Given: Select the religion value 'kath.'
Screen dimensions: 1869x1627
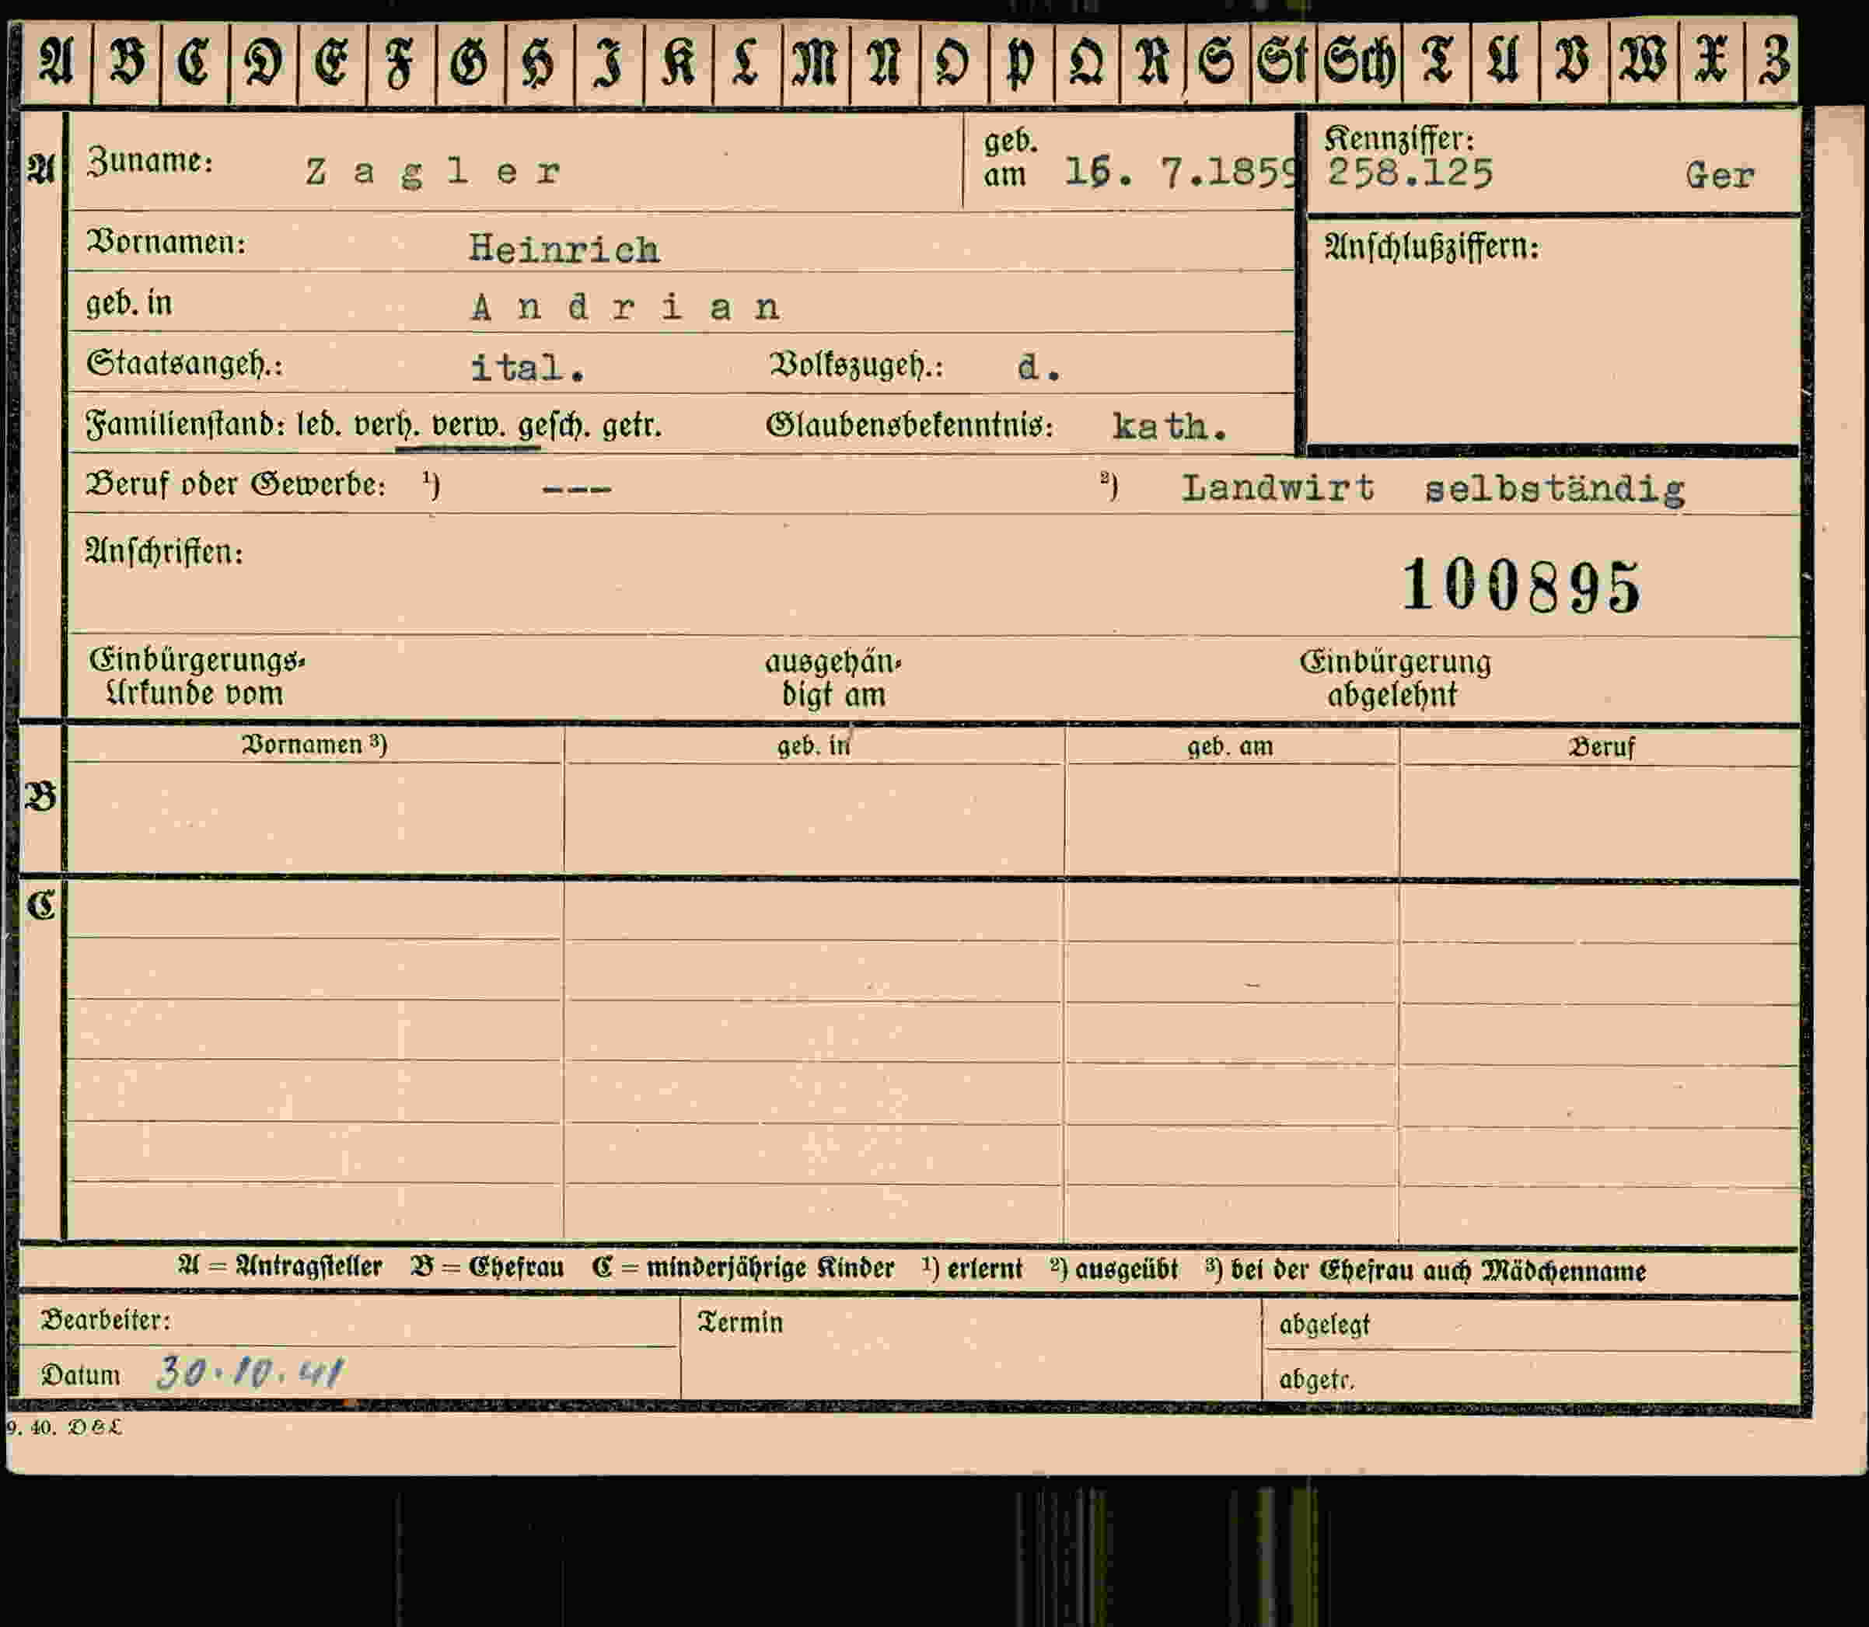Looking at the screenshot, I should (x=1170, y=427).
